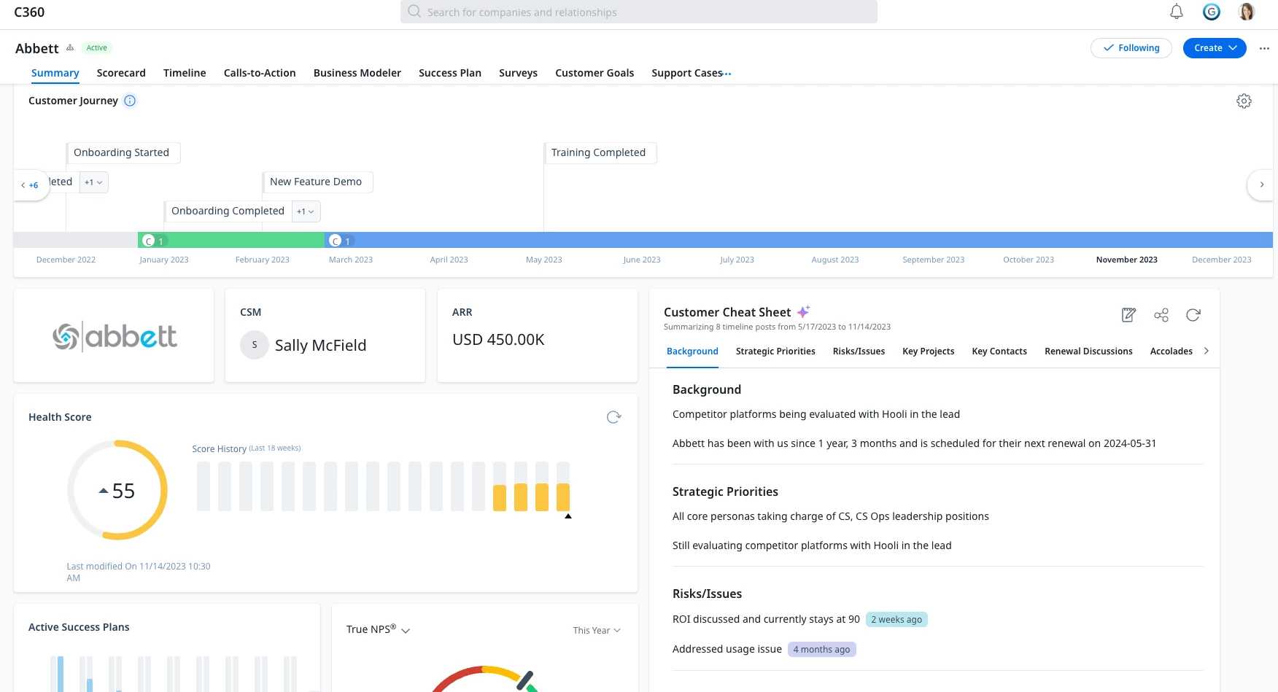Open the Create dropdown
The width and height of the screenshot is (1278, 692).
1215,48
